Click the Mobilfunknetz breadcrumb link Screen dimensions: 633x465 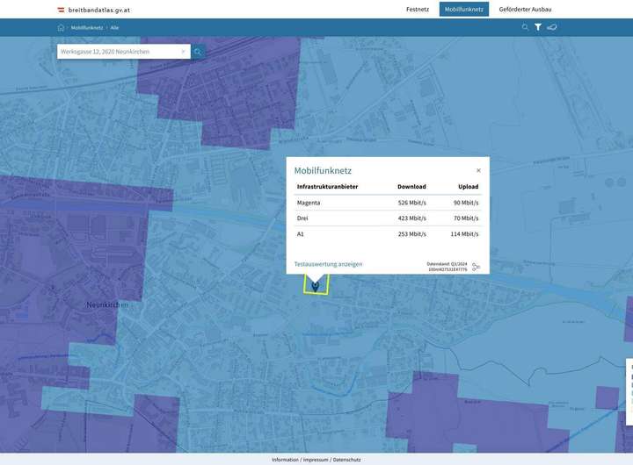87,27
